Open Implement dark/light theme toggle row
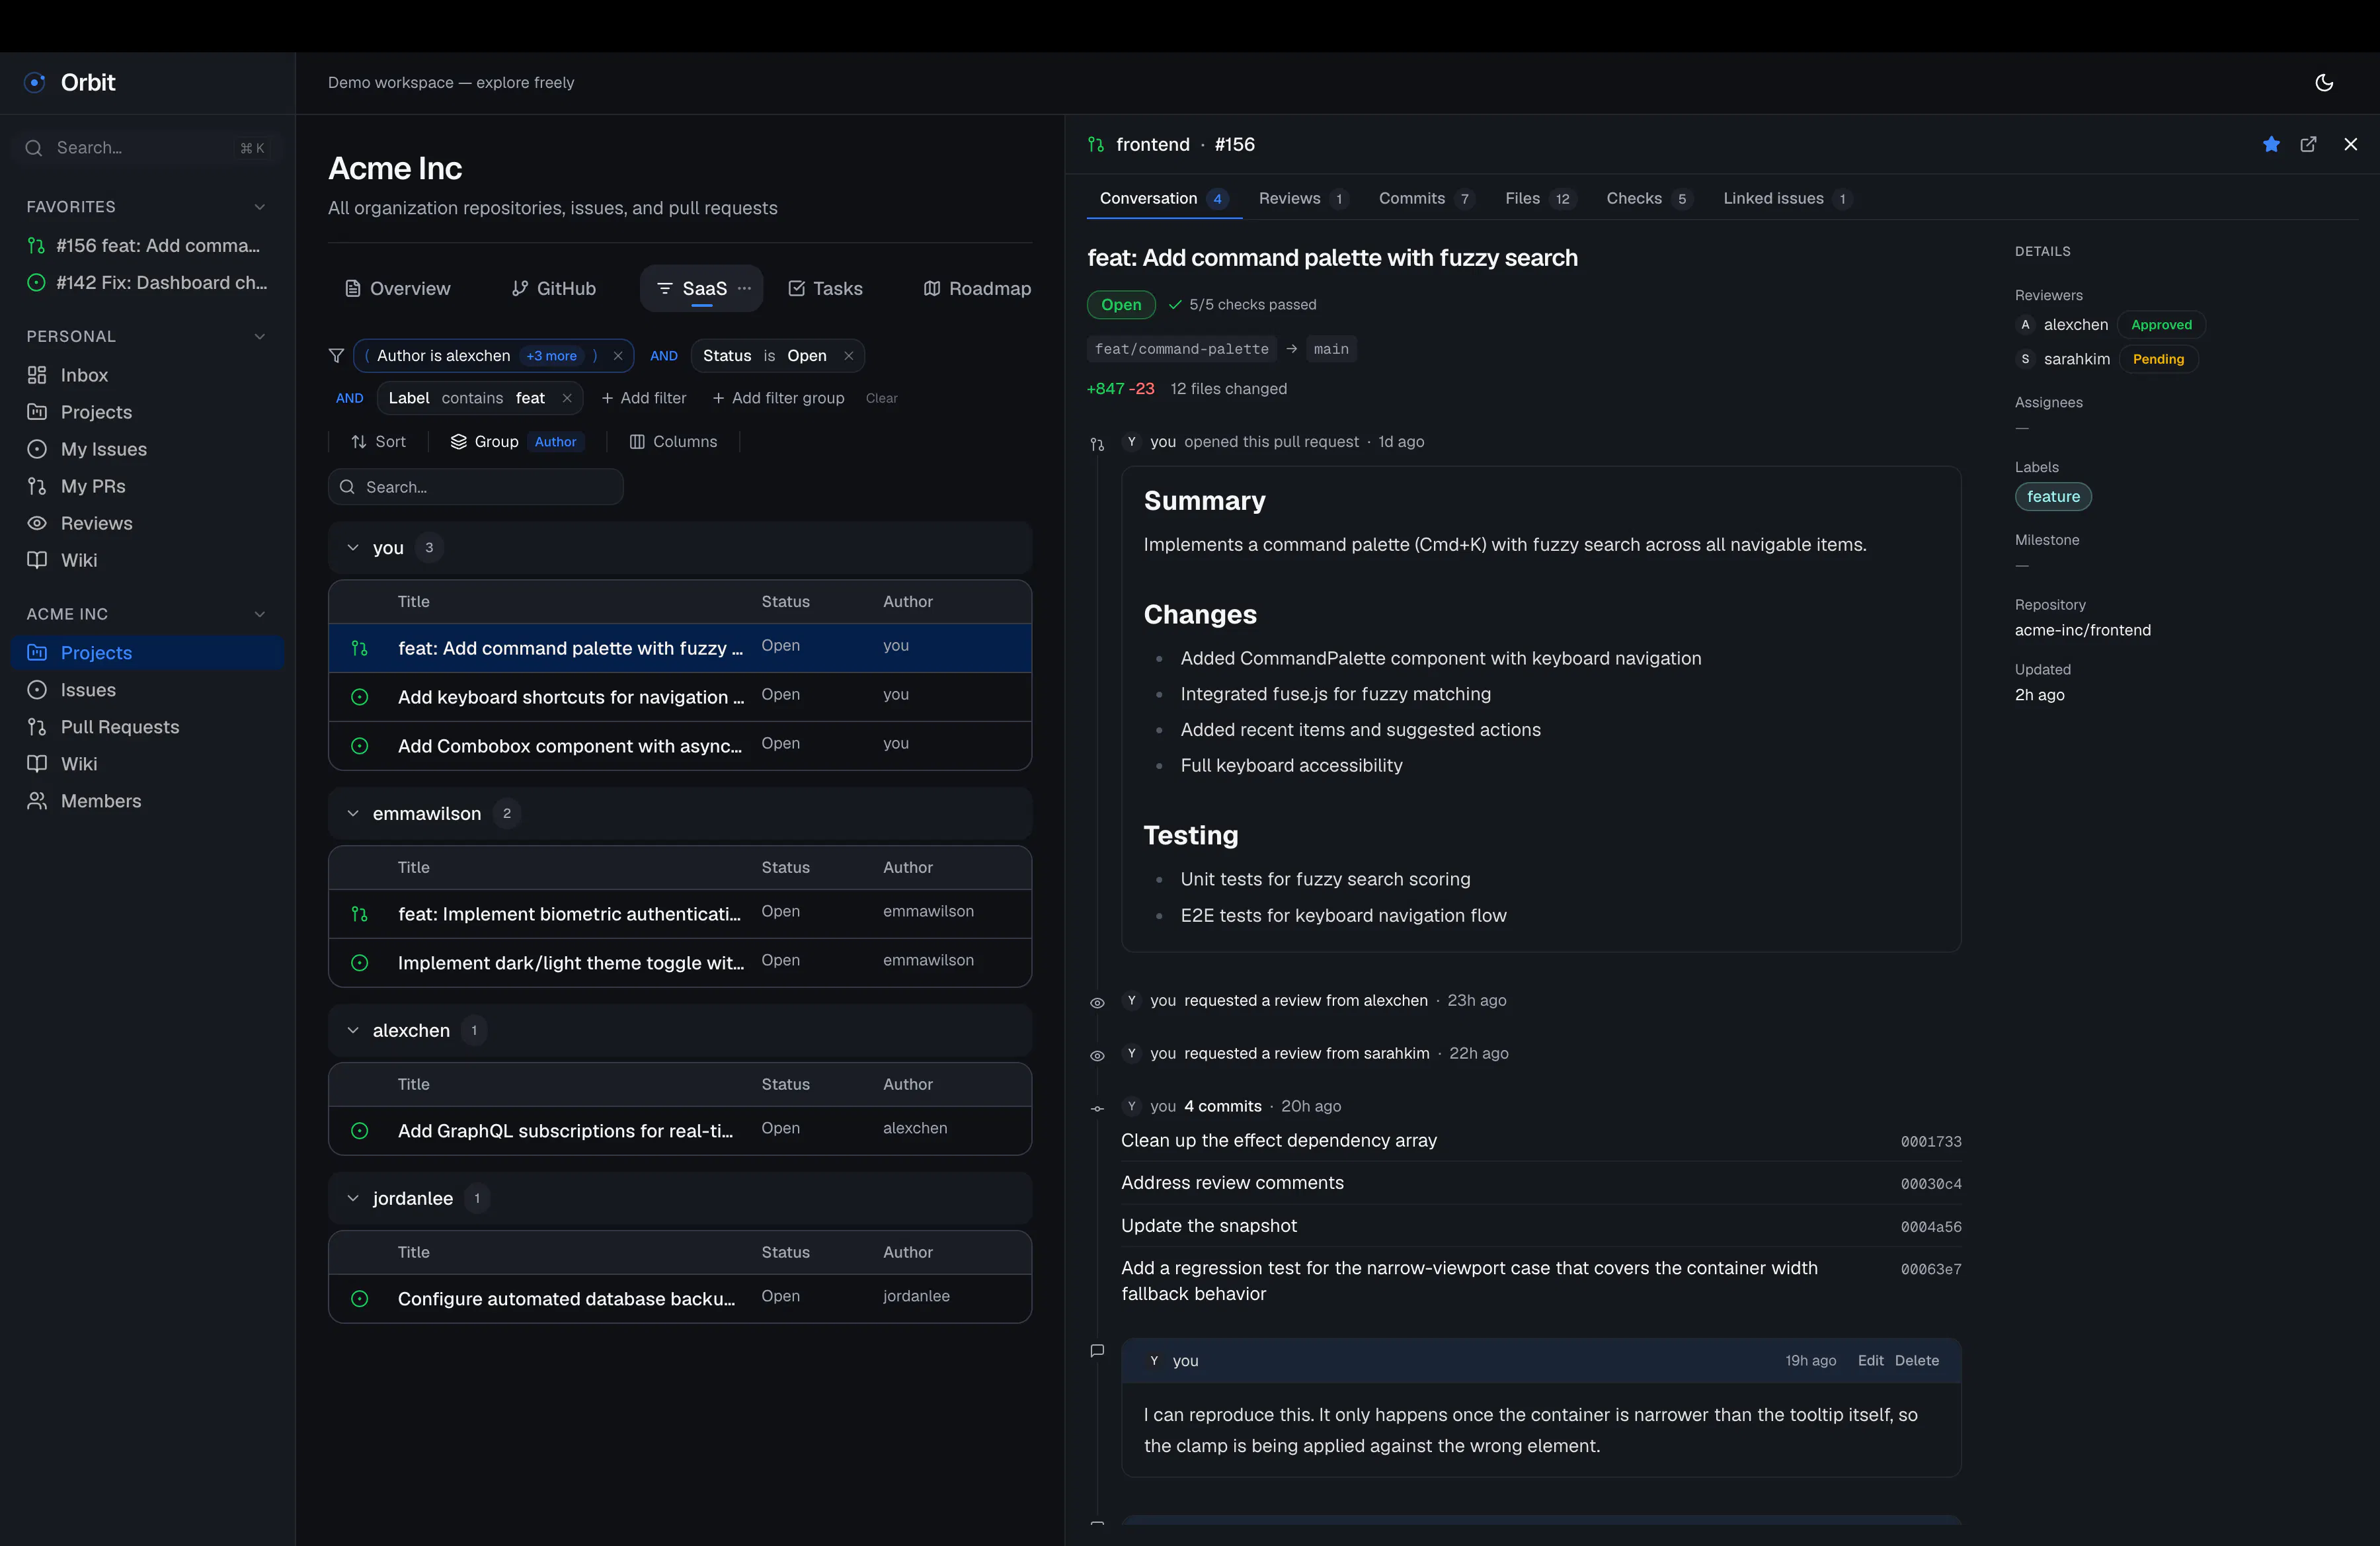2380x1546 pixels. [x=680, y=963]
